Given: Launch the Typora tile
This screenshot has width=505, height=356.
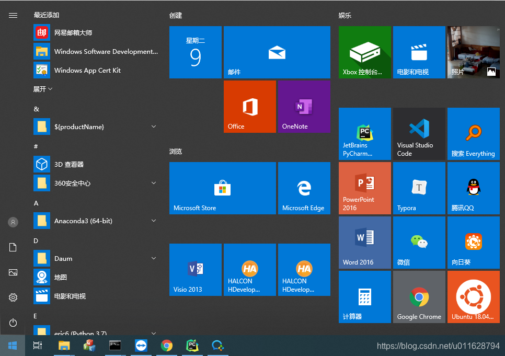Looking at the screenshot, I should (419, 188).
